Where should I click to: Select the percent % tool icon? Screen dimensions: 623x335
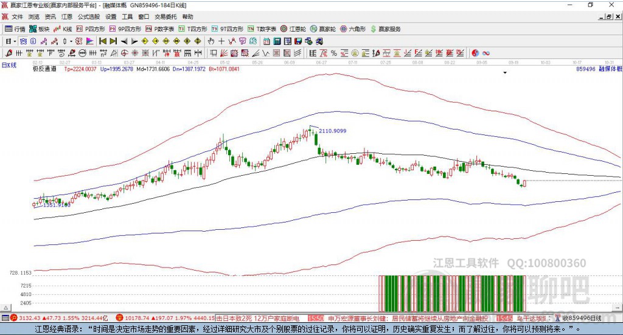pos(334,53)
